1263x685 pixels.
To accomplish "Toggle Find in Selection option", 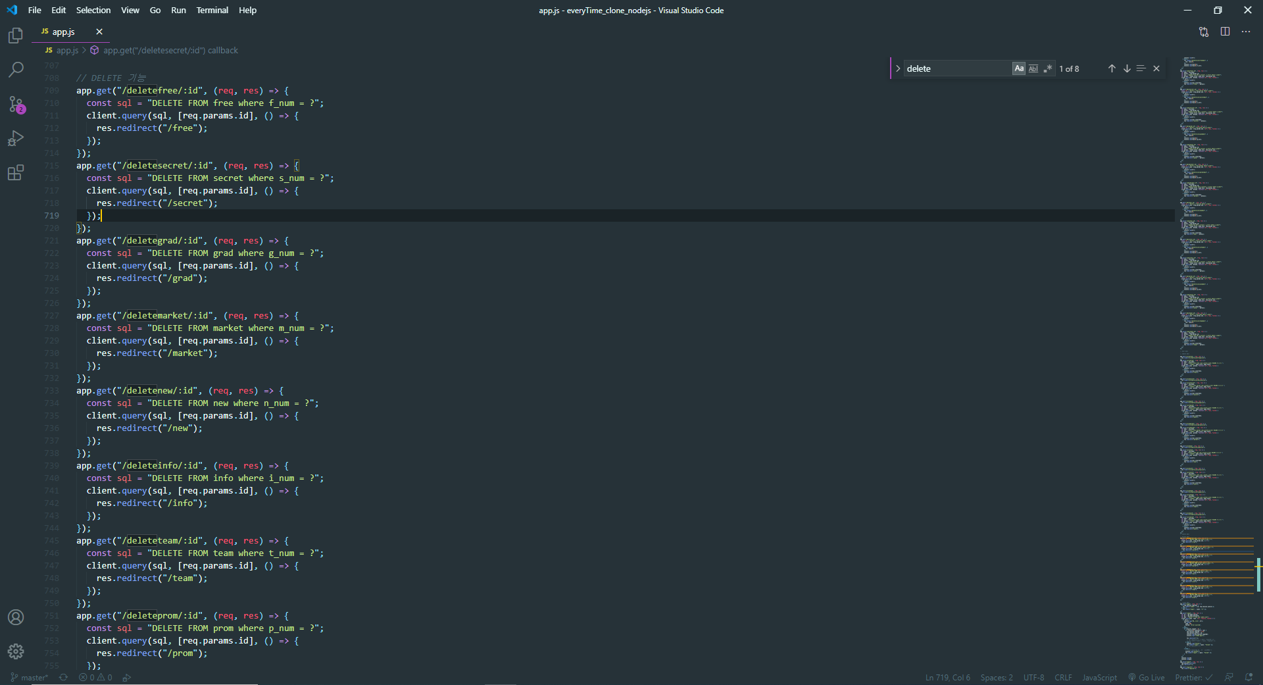I will (x=1141, y=68).
